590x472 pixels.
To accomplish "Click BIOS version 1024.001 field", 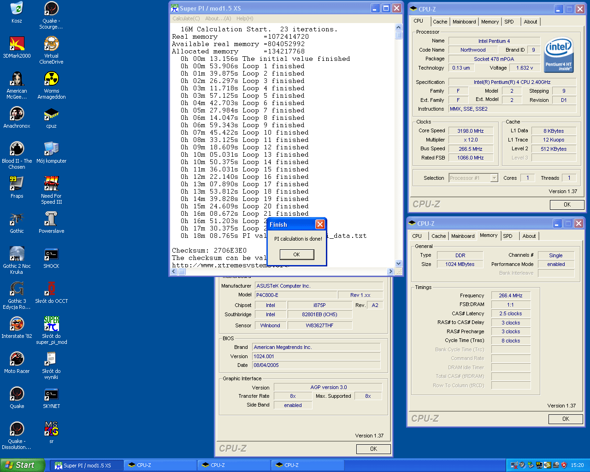I will 316,356.
